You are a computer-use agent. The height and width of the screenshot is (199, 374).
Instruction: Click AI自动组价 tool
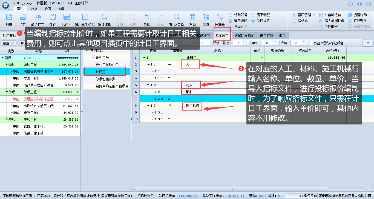tap(330, 15)
